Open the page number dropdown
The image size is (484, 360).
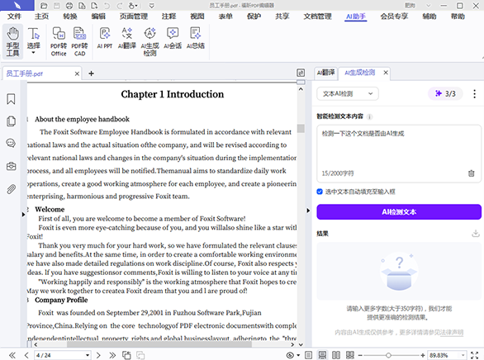pos(88,355)
